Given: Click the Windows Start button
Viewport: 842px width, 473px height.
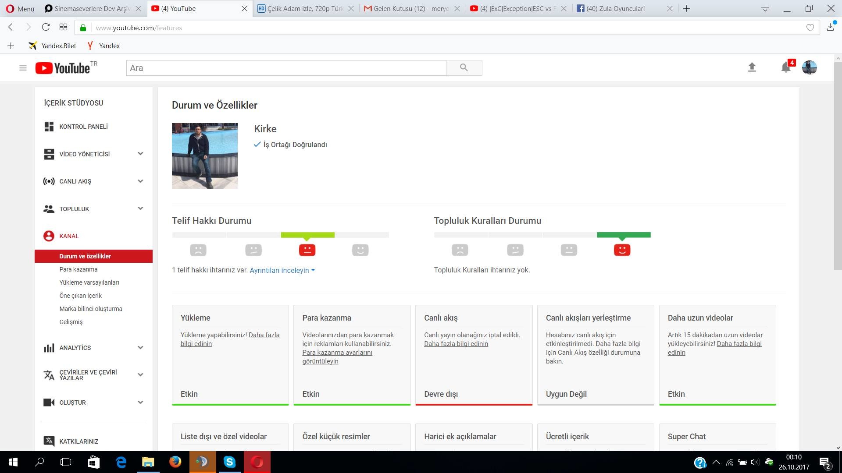Looking at the screenshot, I should pos(13,462).
